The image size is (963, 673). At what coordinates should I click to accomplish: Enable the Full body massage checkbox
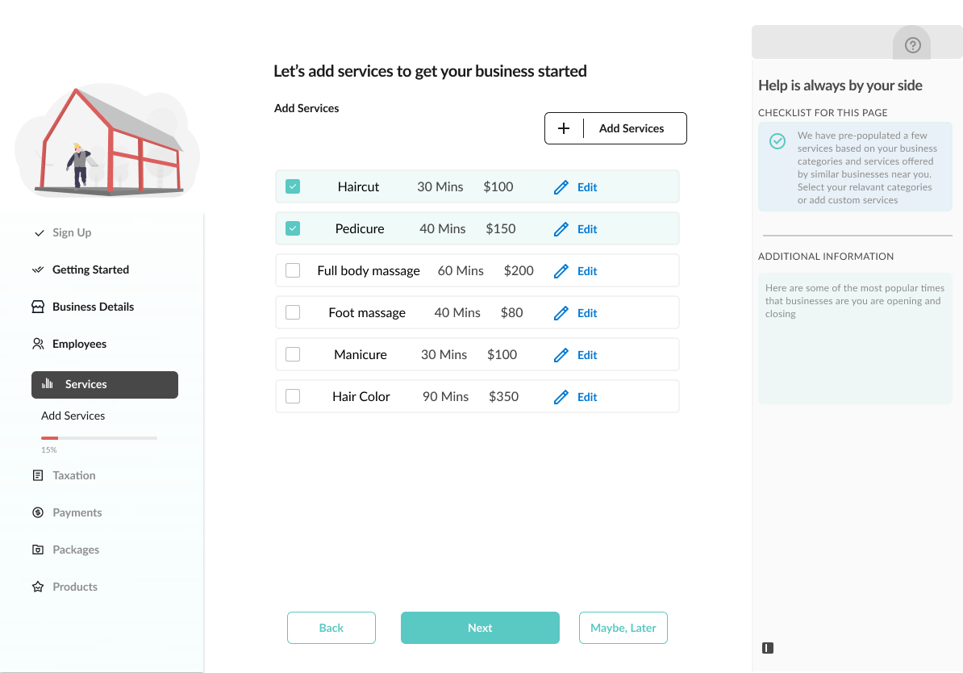[x=293, y=271]
